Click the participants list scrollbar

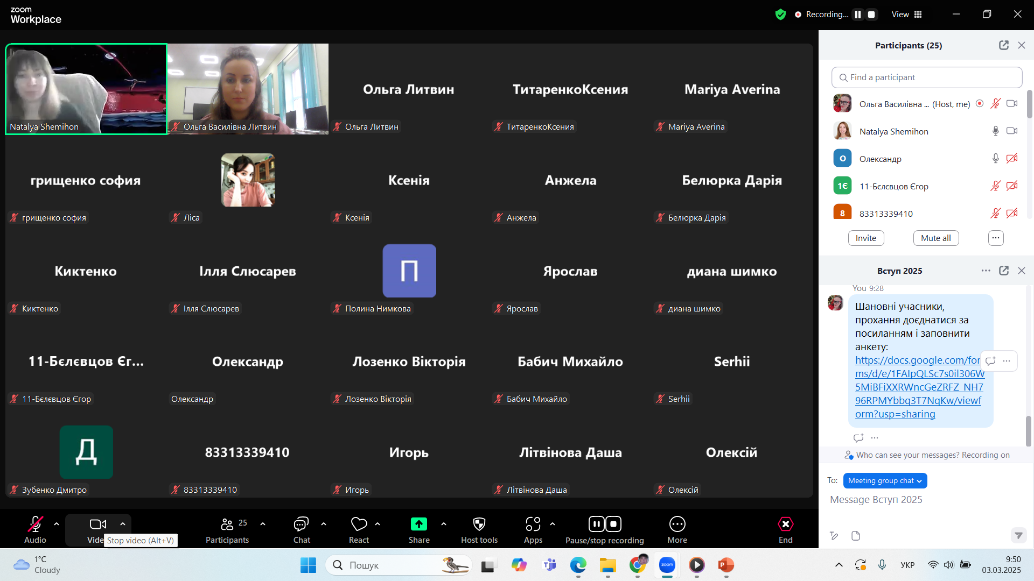click(x=1029, y=103)
